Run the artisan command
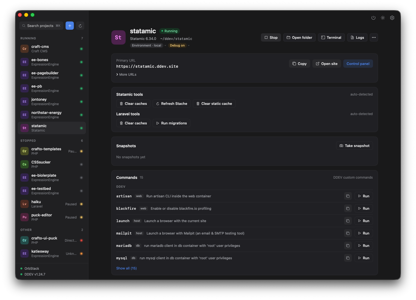Screen dimensions: 416x300 tap(364, 196)
